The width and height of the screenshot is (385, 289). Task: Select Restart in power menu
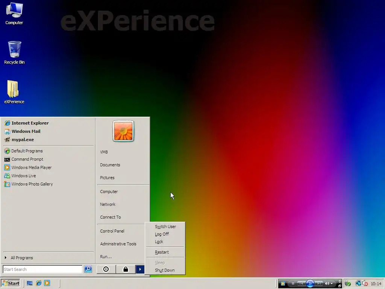click(x=165, y=252)
